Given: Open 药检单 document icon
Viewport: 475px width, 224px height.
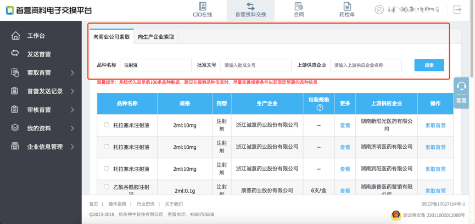Looking at the screenshot, I should coord(347,6).
